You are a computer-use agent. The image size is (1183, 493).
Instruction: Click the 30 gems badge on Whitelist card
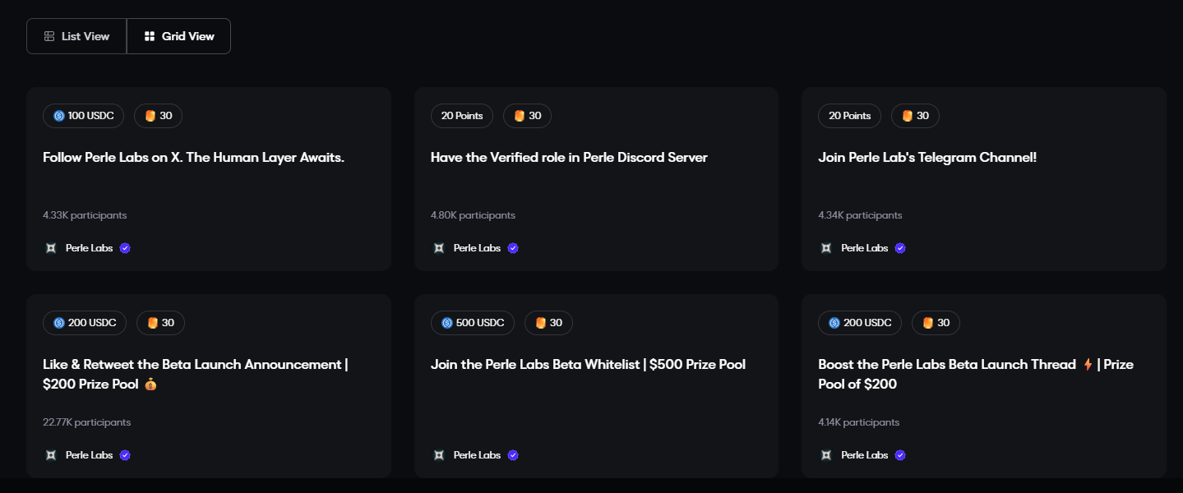tap(548, 323)
